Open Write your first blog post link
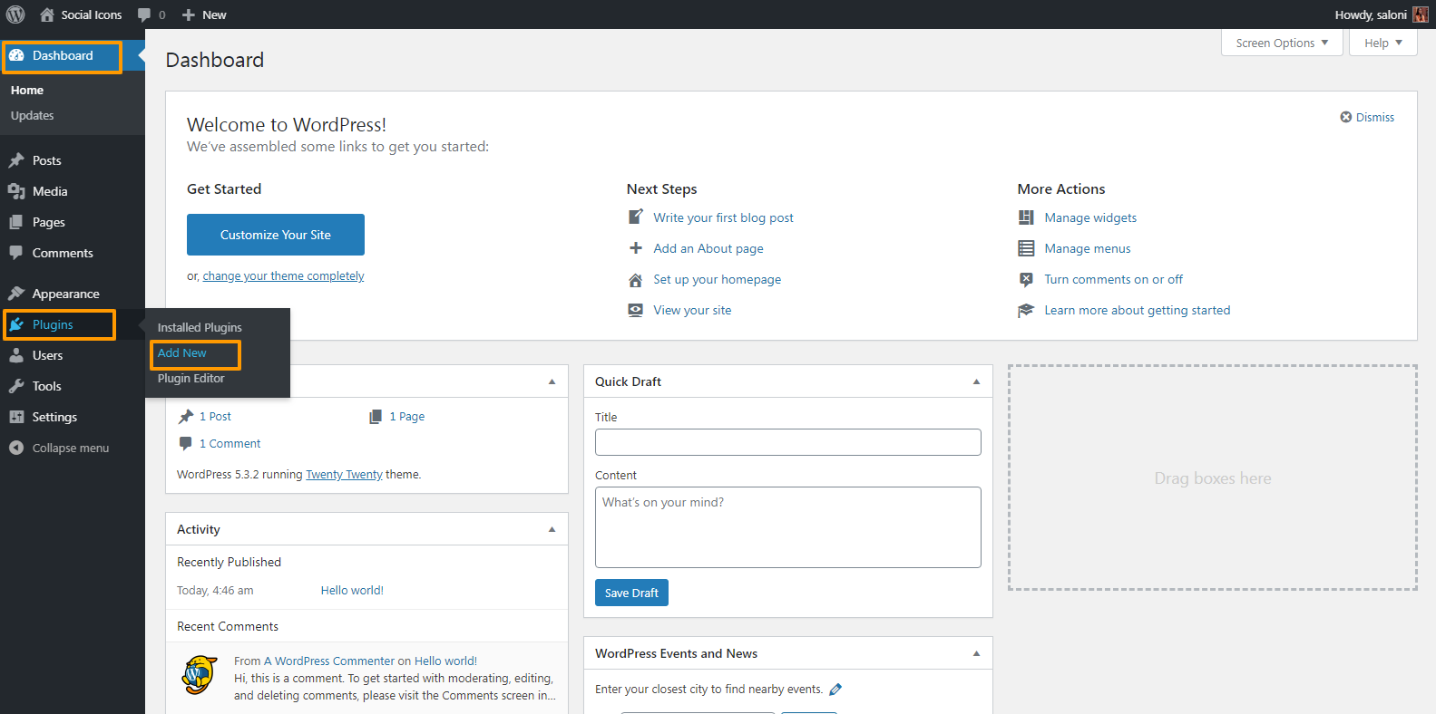The image size is (1436, 714). tap(724, 217)
